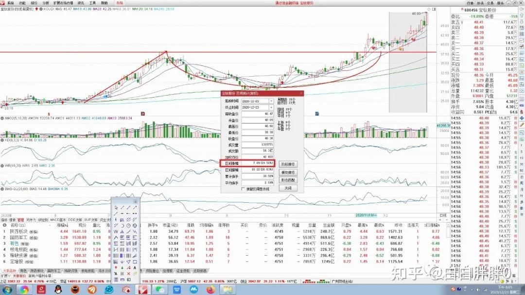The height and width of the screenshot is (295, 525).
Task: Switch to the DDE决策 indicator tab
Action: tap(75, 220)
